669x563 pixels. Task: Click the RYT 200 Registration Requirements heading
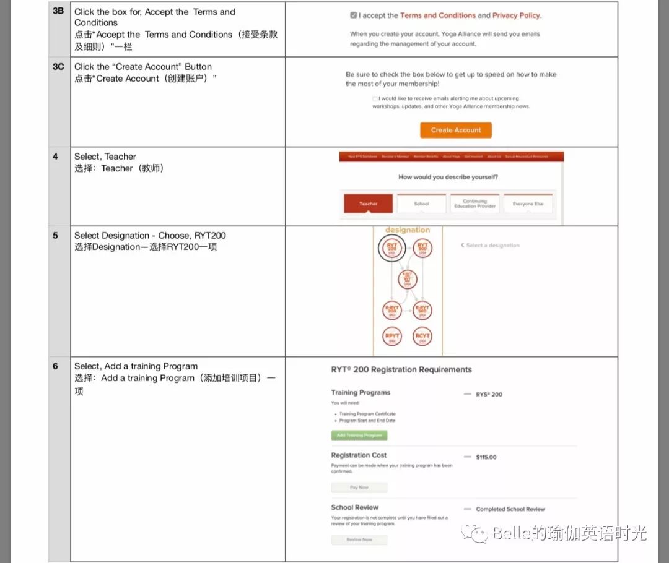401,369
